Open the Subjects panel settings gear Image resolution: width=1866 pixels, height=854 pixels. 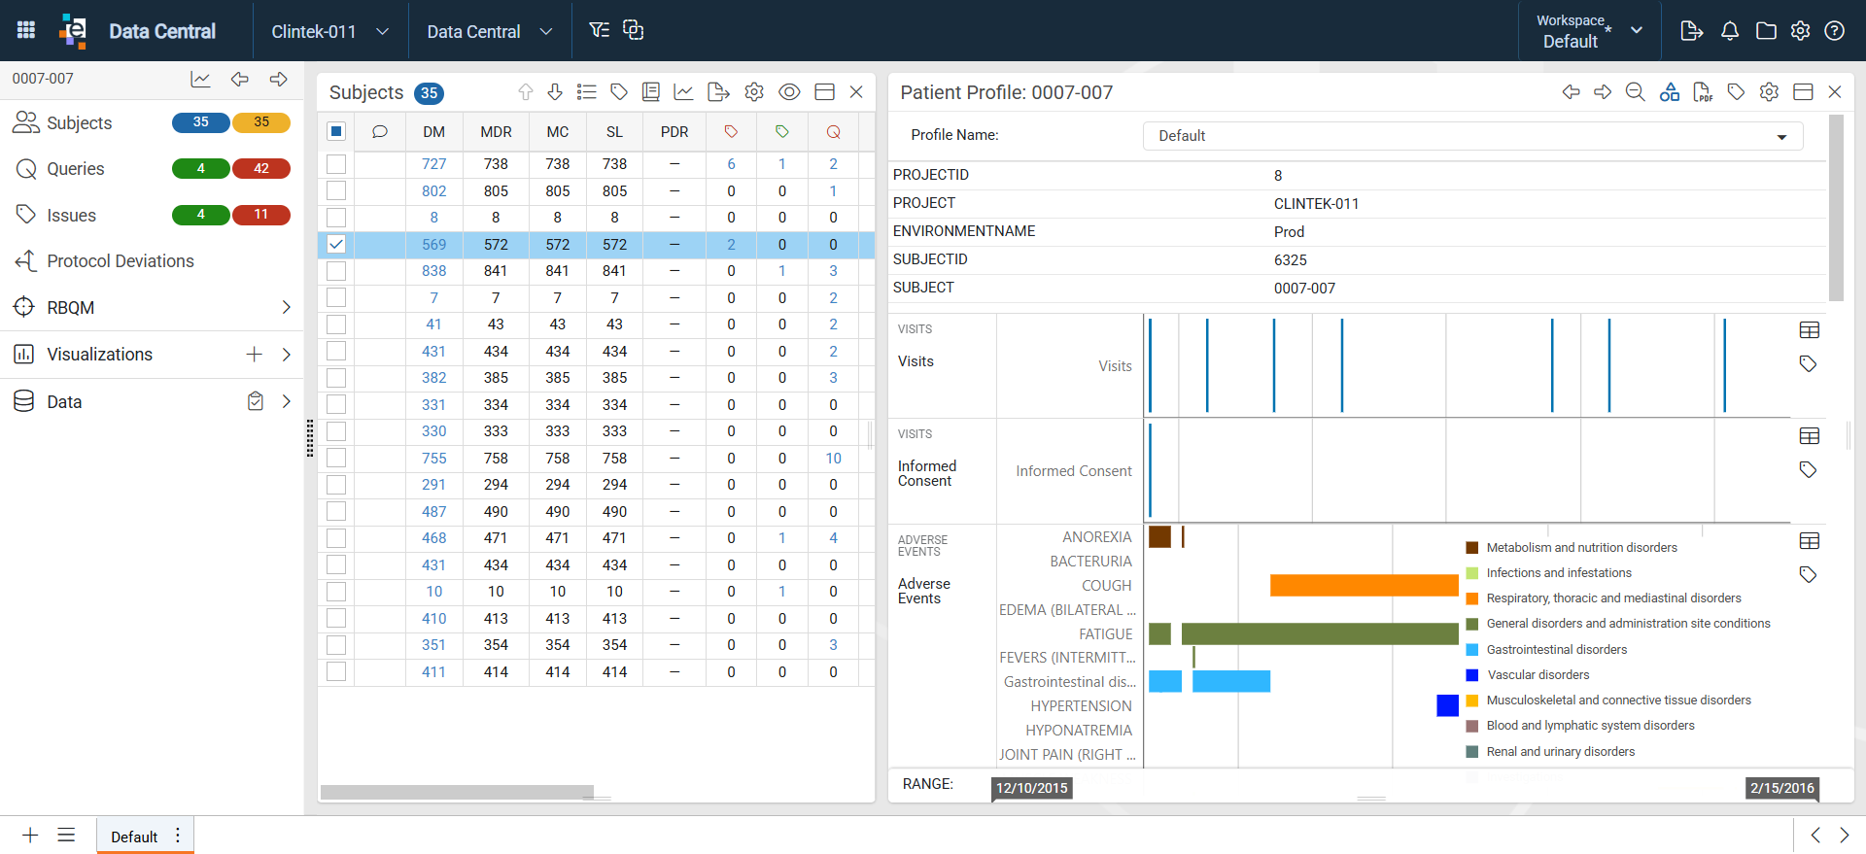coord(754,92)
